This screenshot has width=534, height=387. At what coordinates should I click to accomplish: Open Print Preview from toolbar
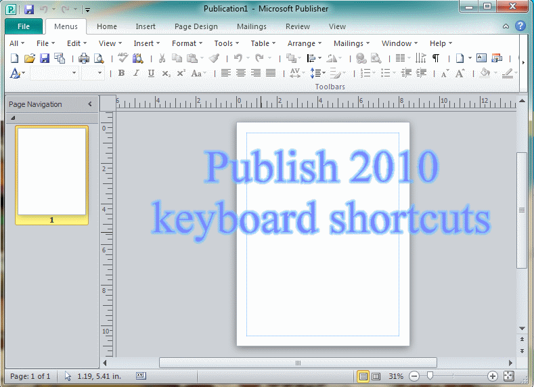click(99, 58)
